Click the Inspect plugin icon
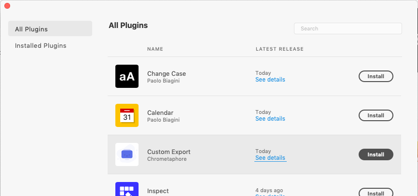418x196 pixels. [127, 189]
